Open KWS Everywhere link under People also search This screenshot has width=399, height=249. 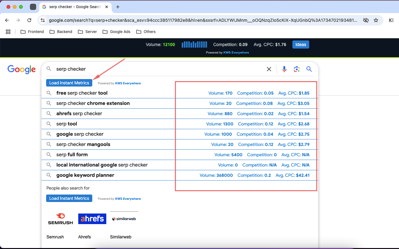[128, 199]
